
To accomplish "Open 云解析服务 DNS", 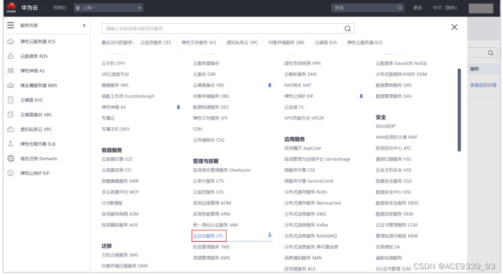I will click(x=300, y=74).
